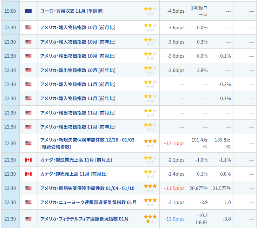
Task: Click the blue -13.0pips value
Action: [x=174, y=219]
